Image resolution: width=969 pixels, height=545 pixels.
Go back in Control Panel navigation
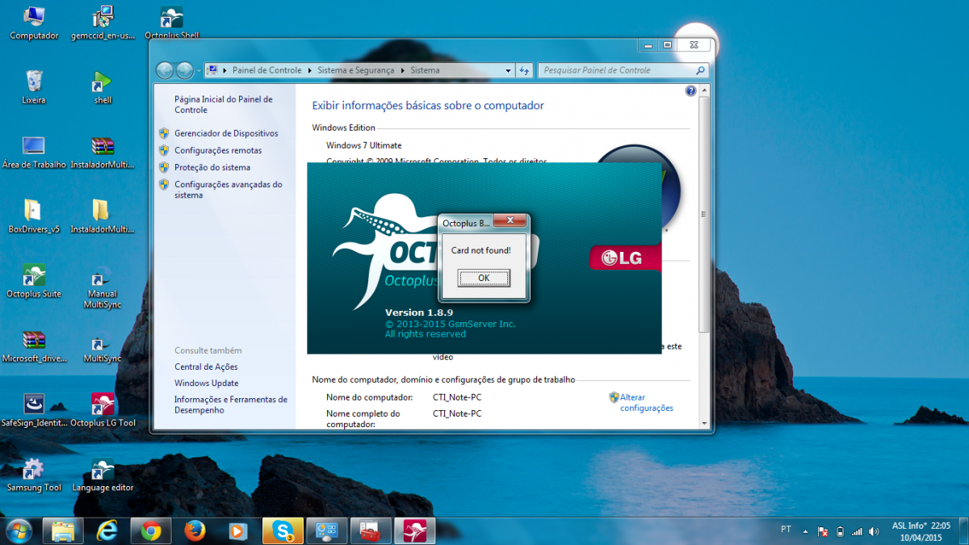(x=165, y=70)
